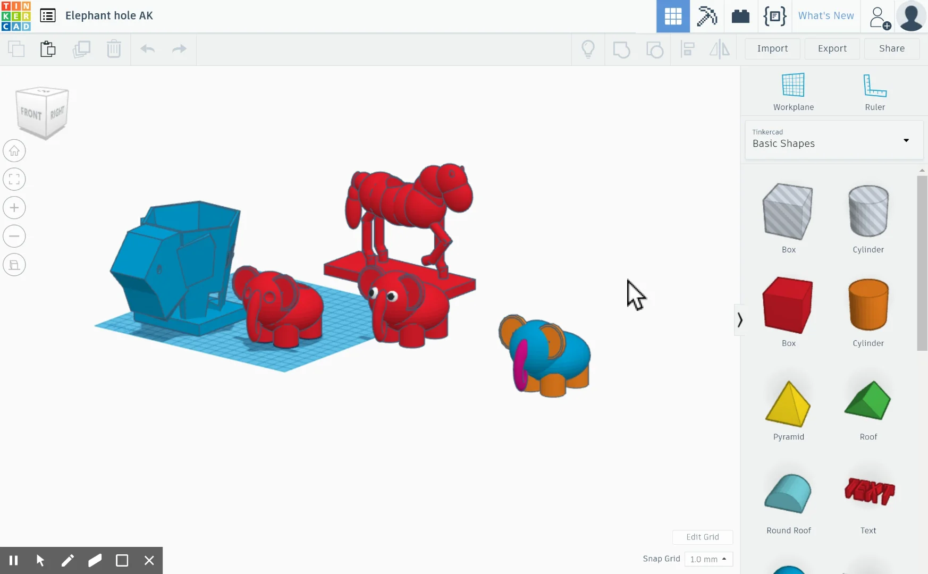Show all hidden objects via lightbulb icon

click(588, 49)
